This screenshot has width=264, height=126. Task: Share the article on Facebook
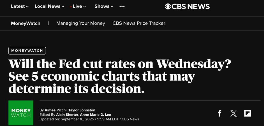219,113
